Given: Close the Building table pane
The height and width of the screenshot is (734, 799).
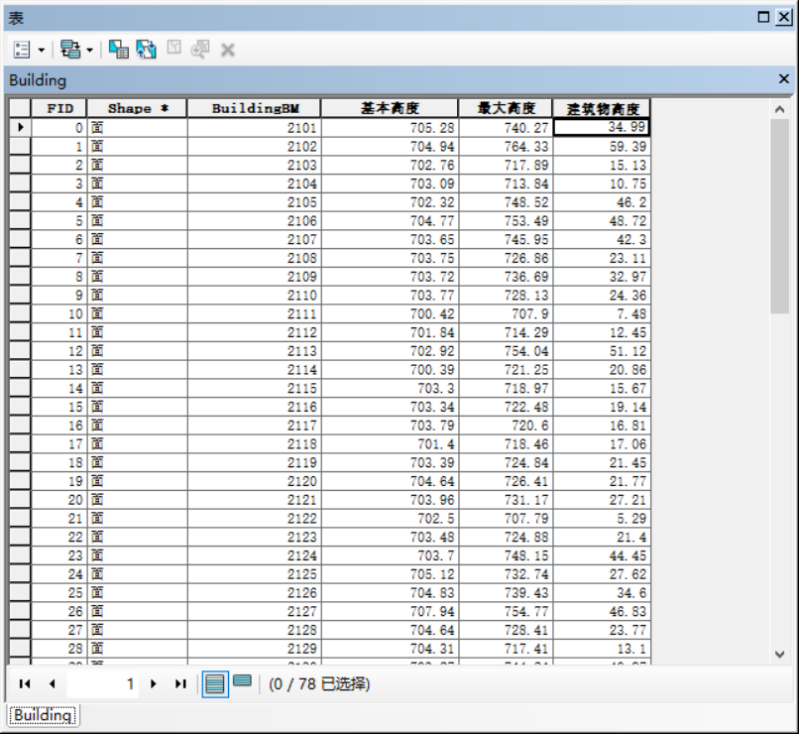Looking at the screenshot, I should point(784,79).
